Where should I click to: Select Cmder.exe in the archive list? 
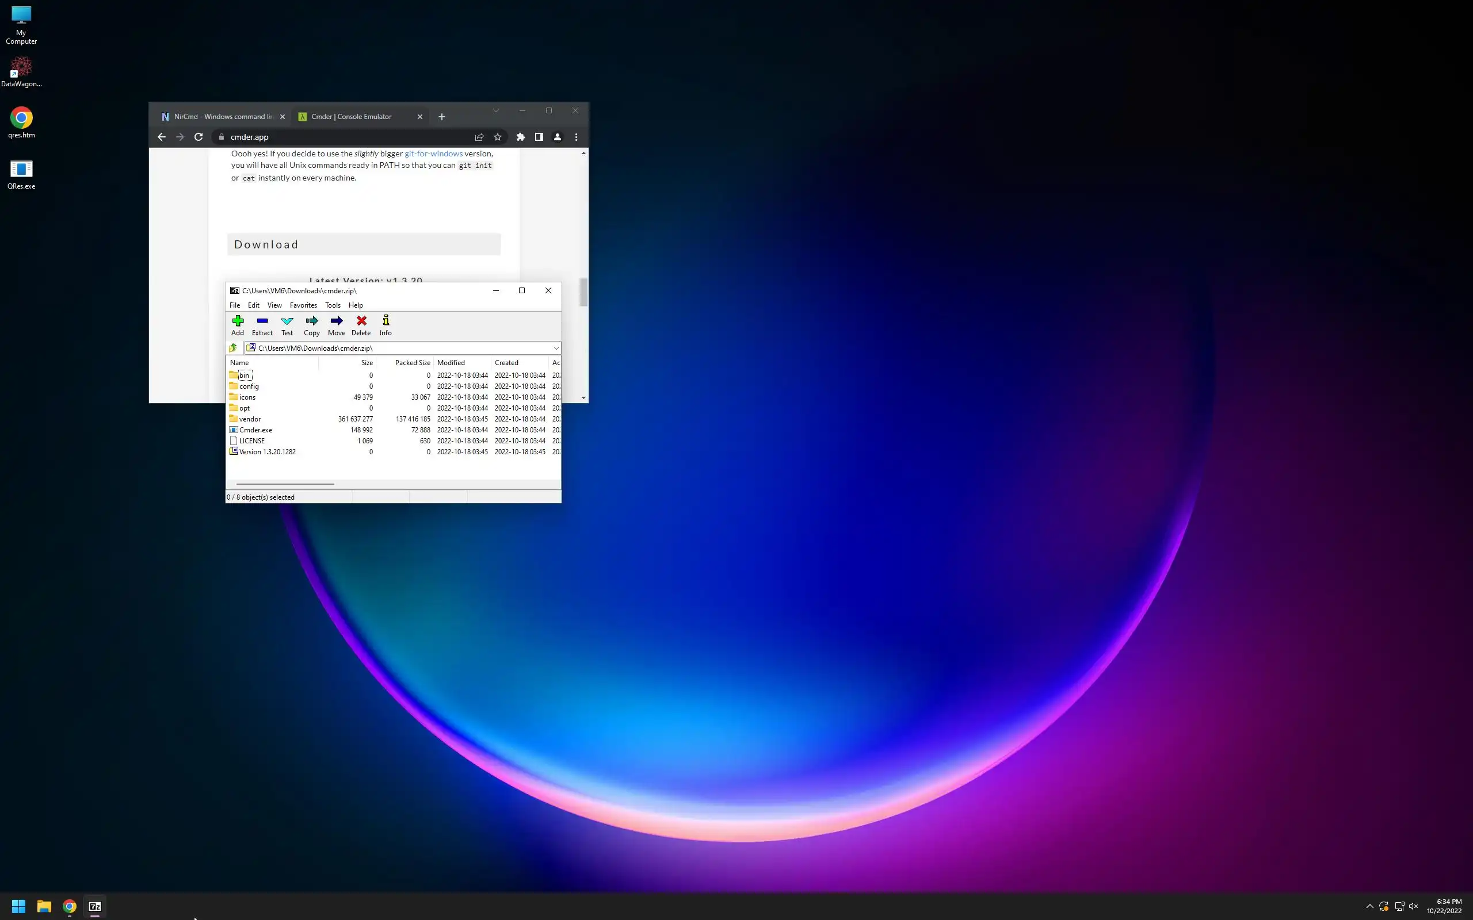tap(255, 430)
